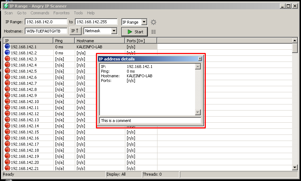The image size is (301, 181).
Task: Open the Favorites menu
Action: pos(62,13)
